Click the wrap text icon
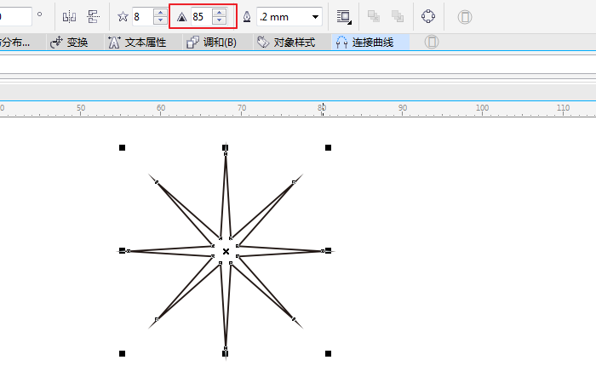Screen dimensions: 596x383 tap(344, 17)
